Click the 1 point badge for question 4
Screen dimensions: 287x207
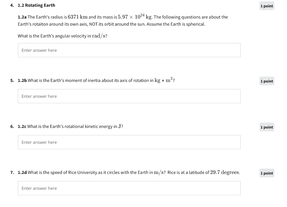click(x=267, y=6)
